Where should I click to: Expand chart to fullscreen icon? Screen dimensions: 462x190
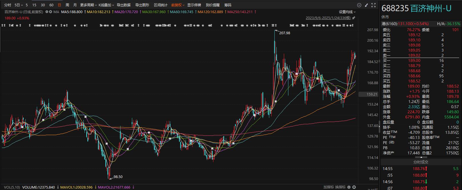(x=373, y=5)
